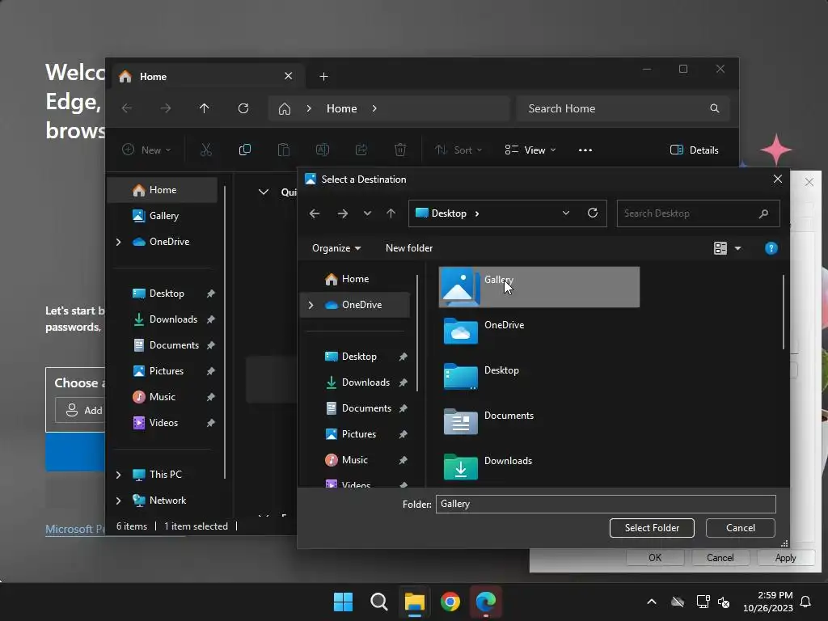828x621 pixels.
Task: Click the Select Folder button
Action: [x=652, y=527]
